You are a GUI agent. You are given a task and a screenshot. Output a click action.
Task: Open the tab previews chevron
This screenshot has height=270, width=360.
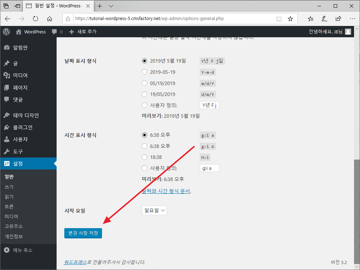tap(111, 6)
